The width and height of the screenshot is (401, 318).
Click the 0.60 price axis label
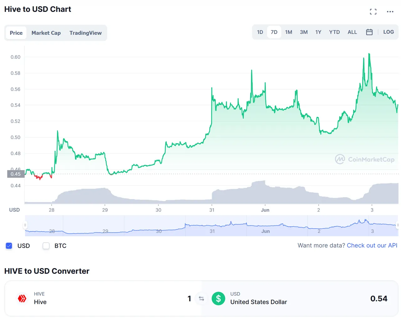pos(15,57)
